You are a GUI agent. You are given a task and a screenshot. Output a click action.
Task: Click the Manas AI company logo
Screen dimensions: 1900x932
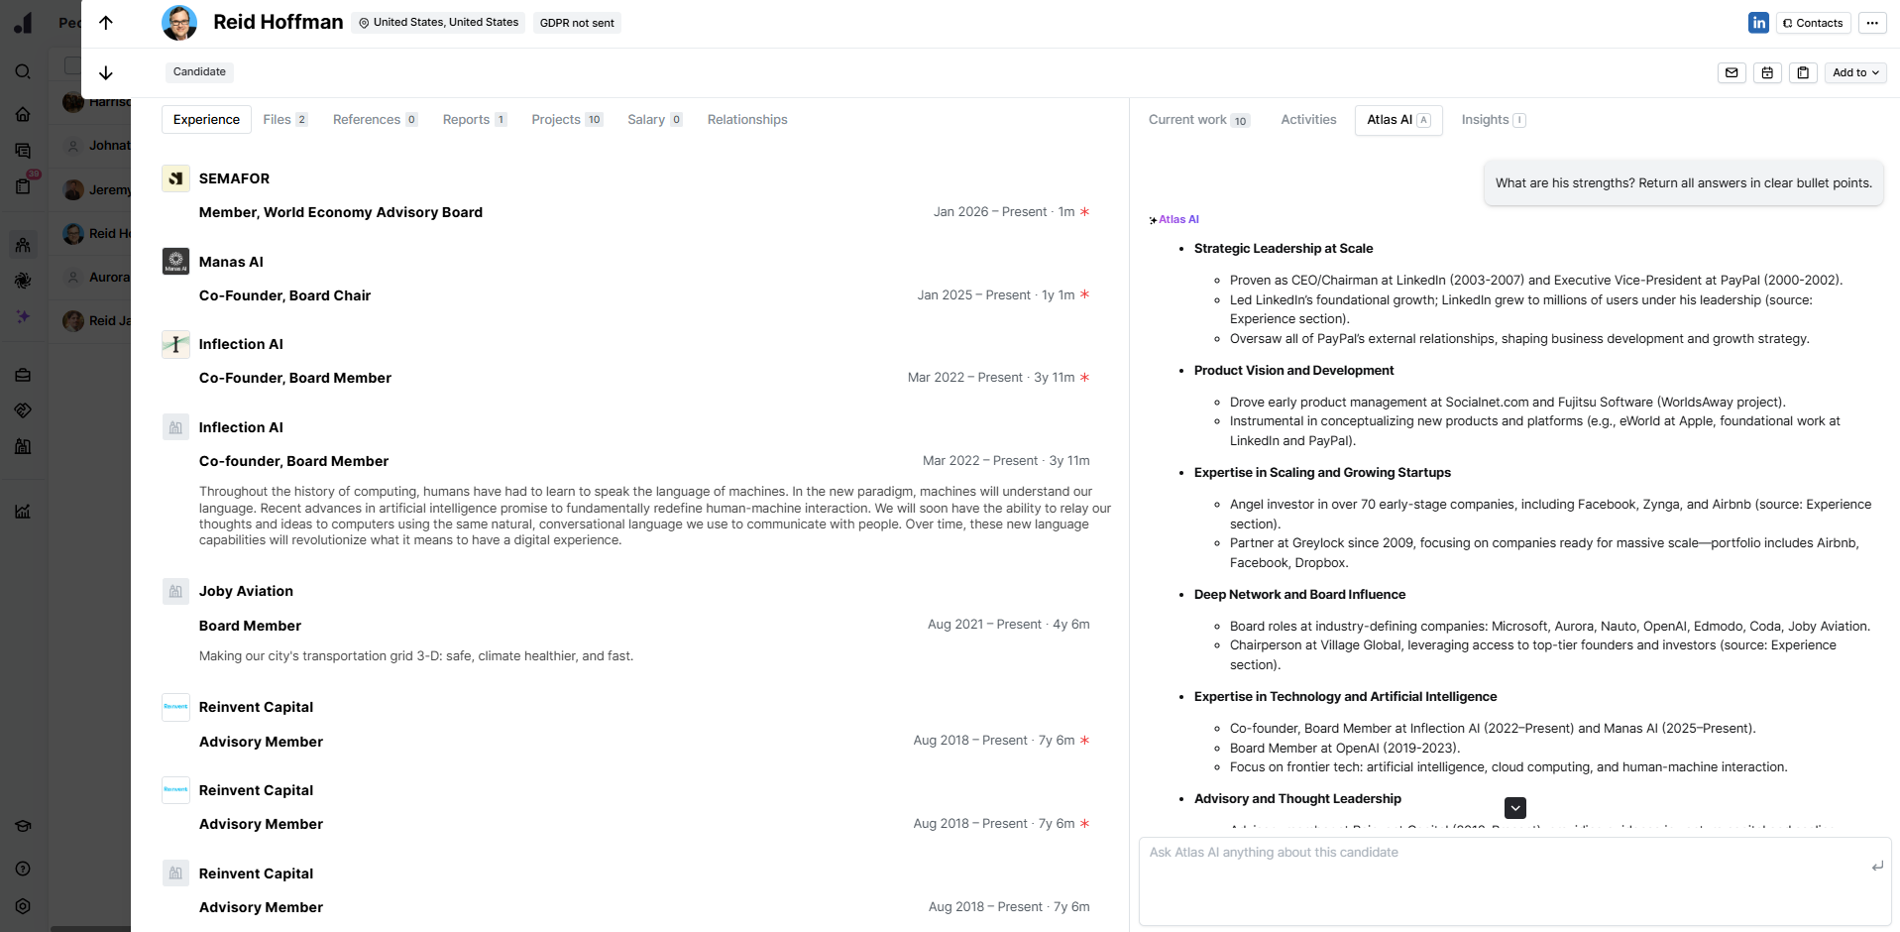(x=175, y=262)
